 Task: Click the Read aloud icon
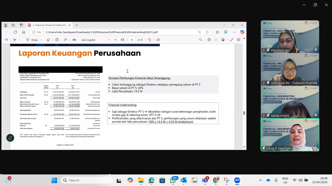(x=66, y=40)
